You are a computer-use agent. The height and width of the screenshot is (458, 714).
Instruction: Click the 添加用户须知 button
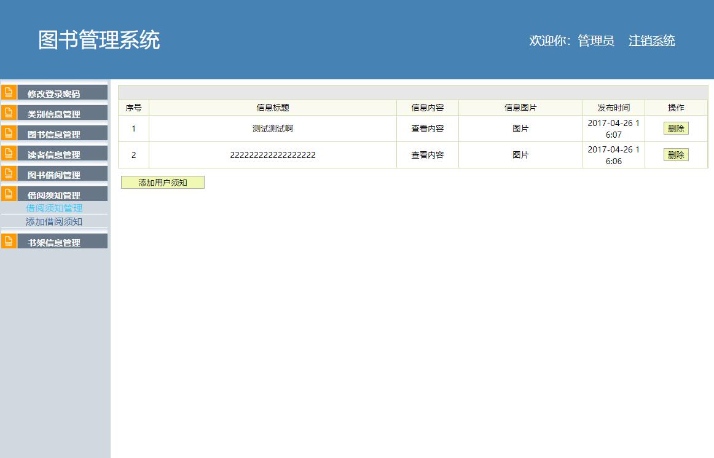click(x=162, y=182)
